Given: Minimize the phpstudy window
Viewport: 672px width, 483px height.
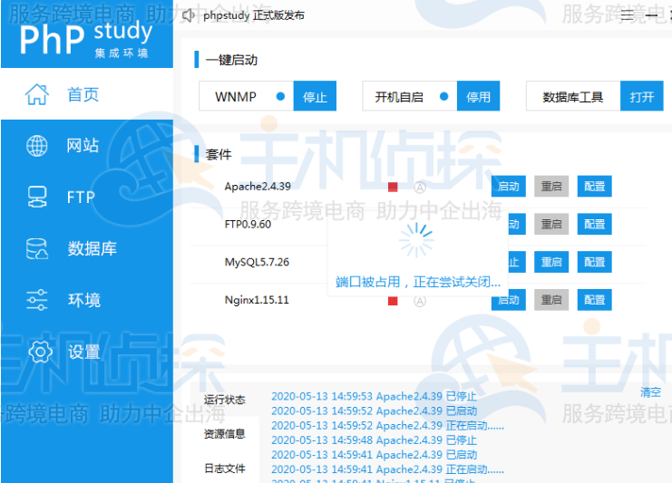Looking at the screenshot, I should 651,15.
